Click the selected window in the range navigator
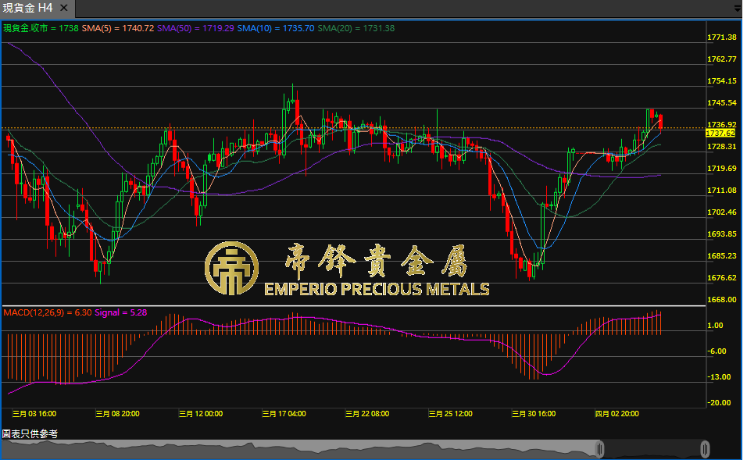747x460 pixels. click(x=652, y=449)
